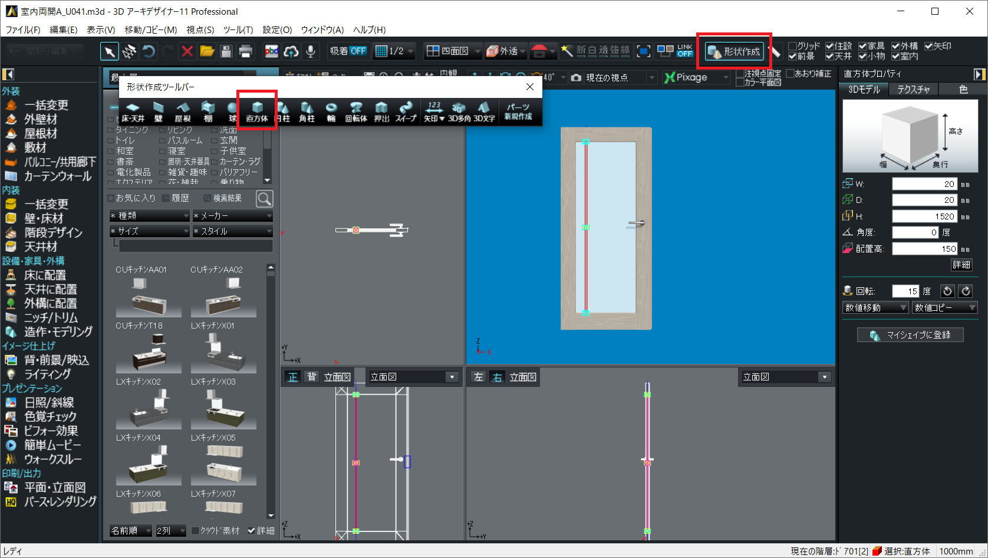Viewport: 988px width, 558px height.
Task: Click the printer icon in toolbar
Action: click(x=246, y=51)
